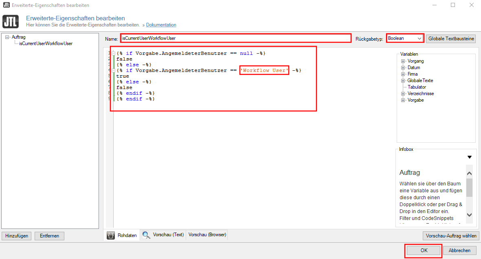Collapse the second if block fold marker
Viewport: 481px width, 259px height.
pyautogui.click(x=114, y=70)
